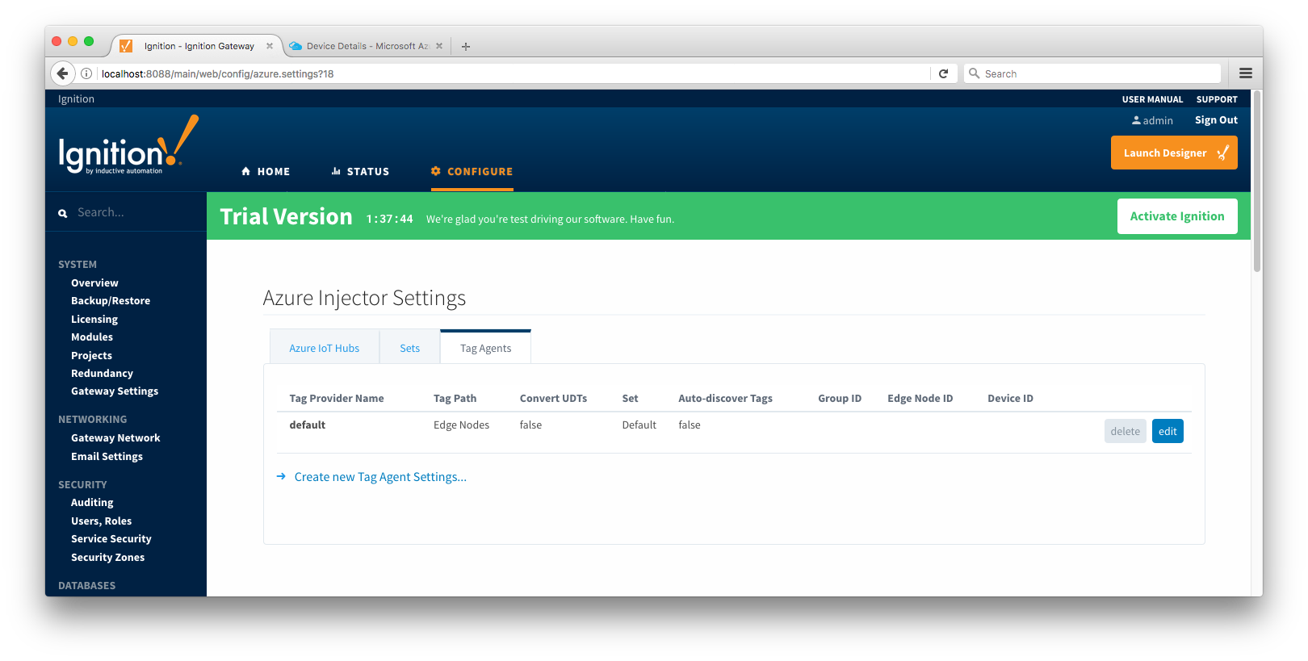Switch to the Azure IoT Hubs tab
This screenshot has width=1308, height=661.
tap(324, 349)
